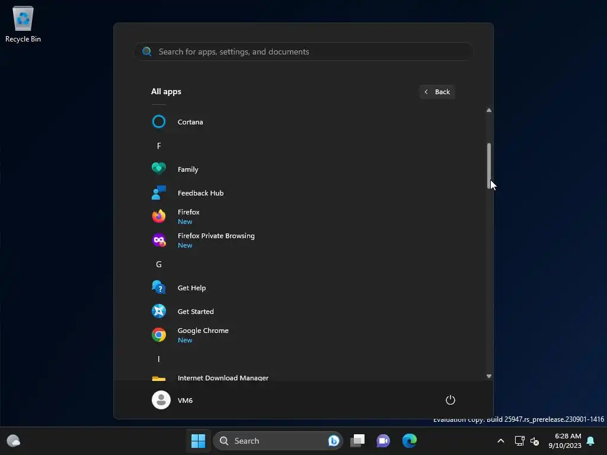The image size is (607, 455).
Task: Click the 'VM6' username text
Action: pyautogui.click(x=185, y=400)
